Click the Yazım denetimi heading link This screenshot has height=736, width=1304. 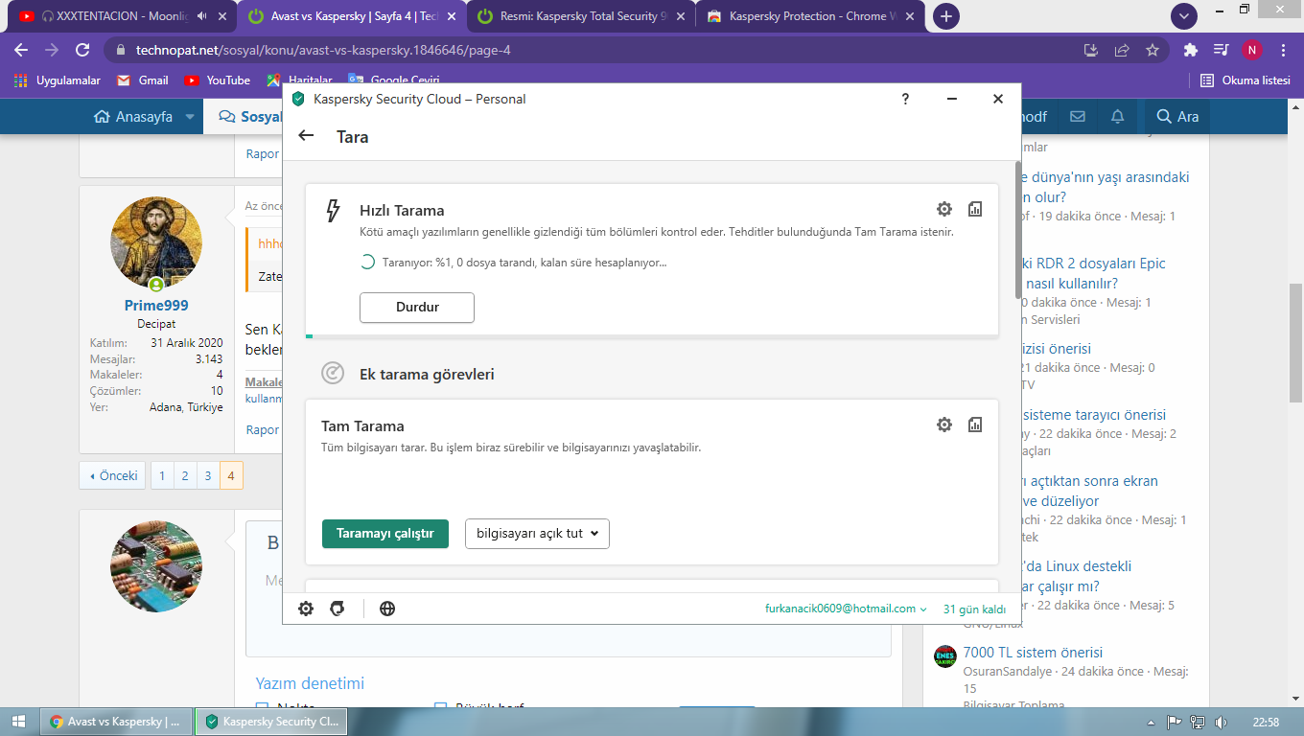click(x=310, y=683)
